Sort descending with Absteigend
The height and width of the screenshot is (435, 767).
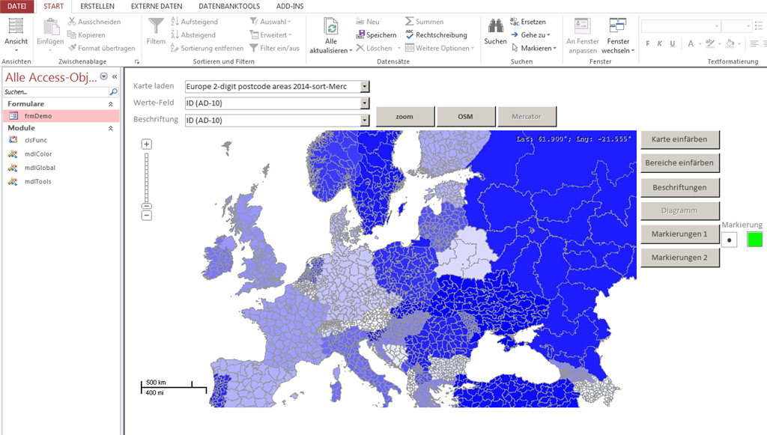tap(193, 34)
